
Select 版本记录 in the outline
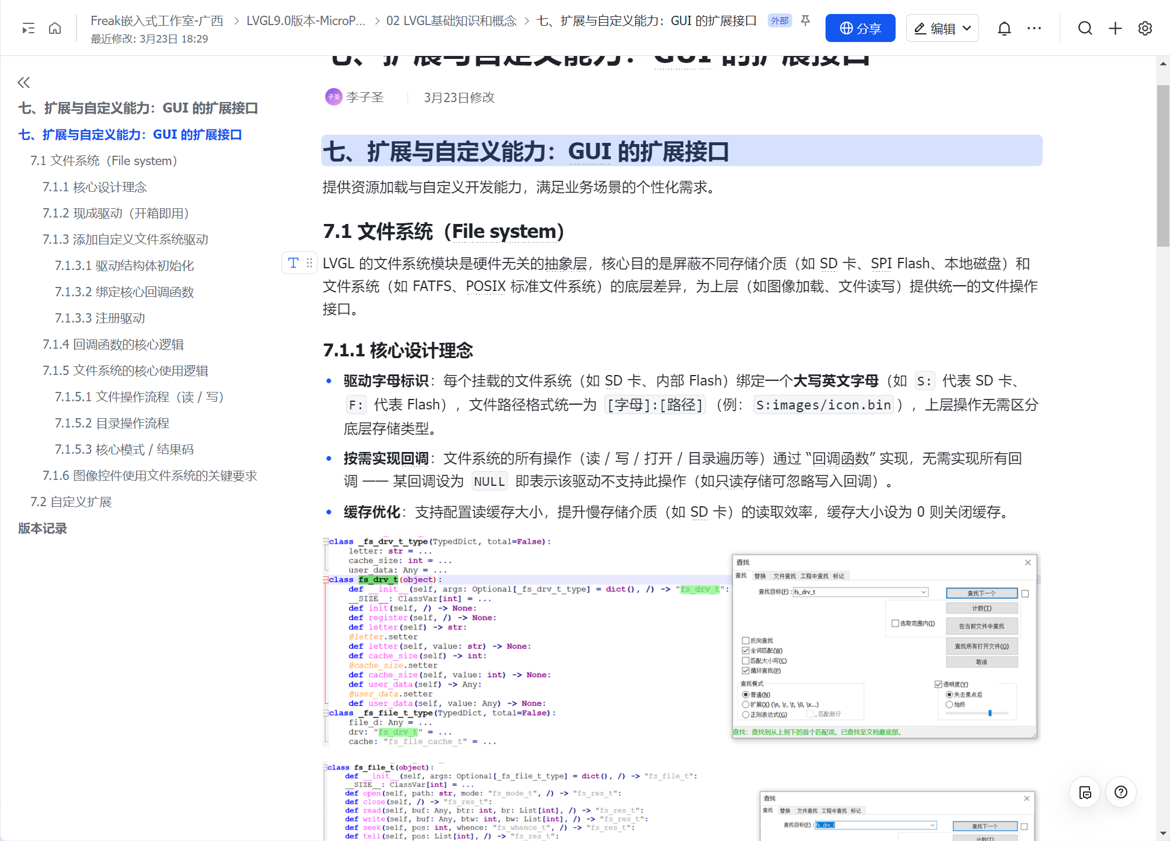(43, 528)
